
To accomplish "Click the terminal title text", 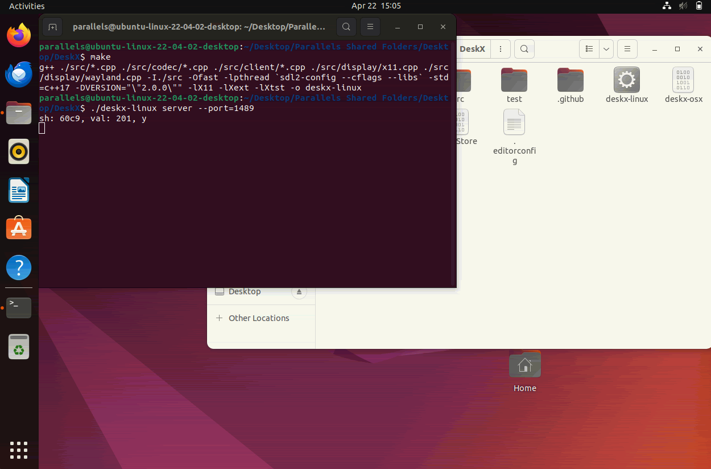I will [199, 27].
